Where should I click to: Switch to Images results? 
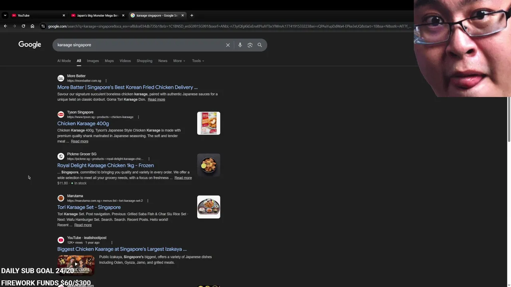tap(93, 61)
